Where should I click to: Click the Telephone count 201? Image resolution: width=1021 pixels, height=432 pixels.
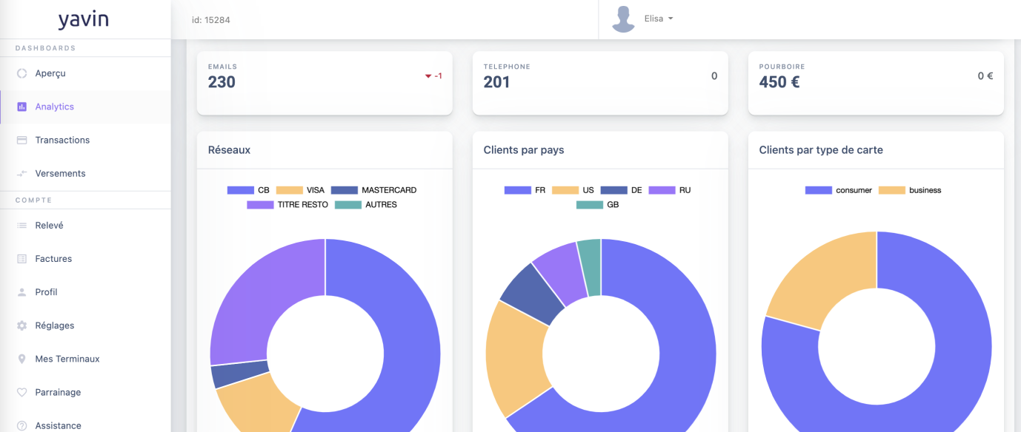[496, 82]
